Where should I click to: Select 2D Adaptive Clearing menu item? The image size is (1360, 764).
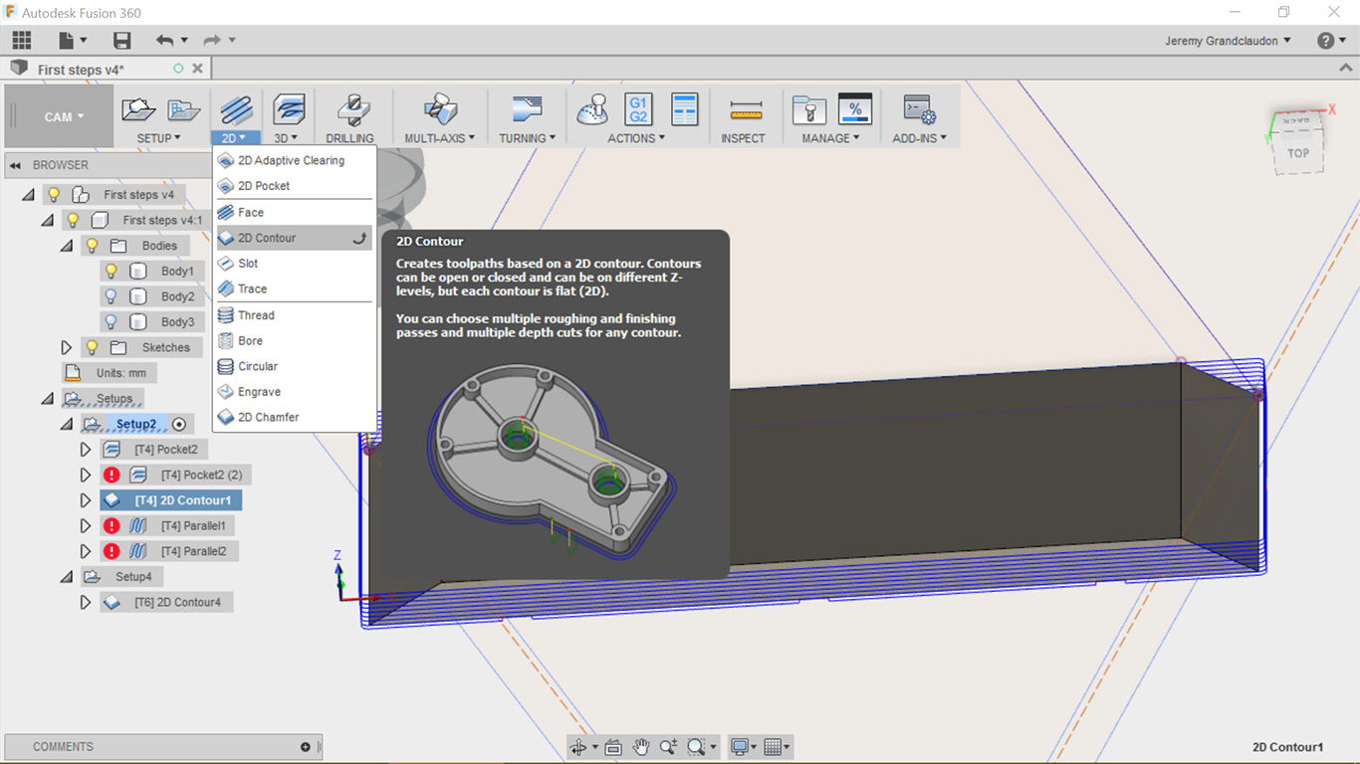point(295,160)
